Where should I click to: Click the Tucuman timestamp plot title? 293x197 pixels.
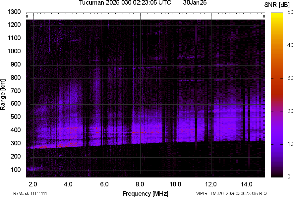coord(125,3)
